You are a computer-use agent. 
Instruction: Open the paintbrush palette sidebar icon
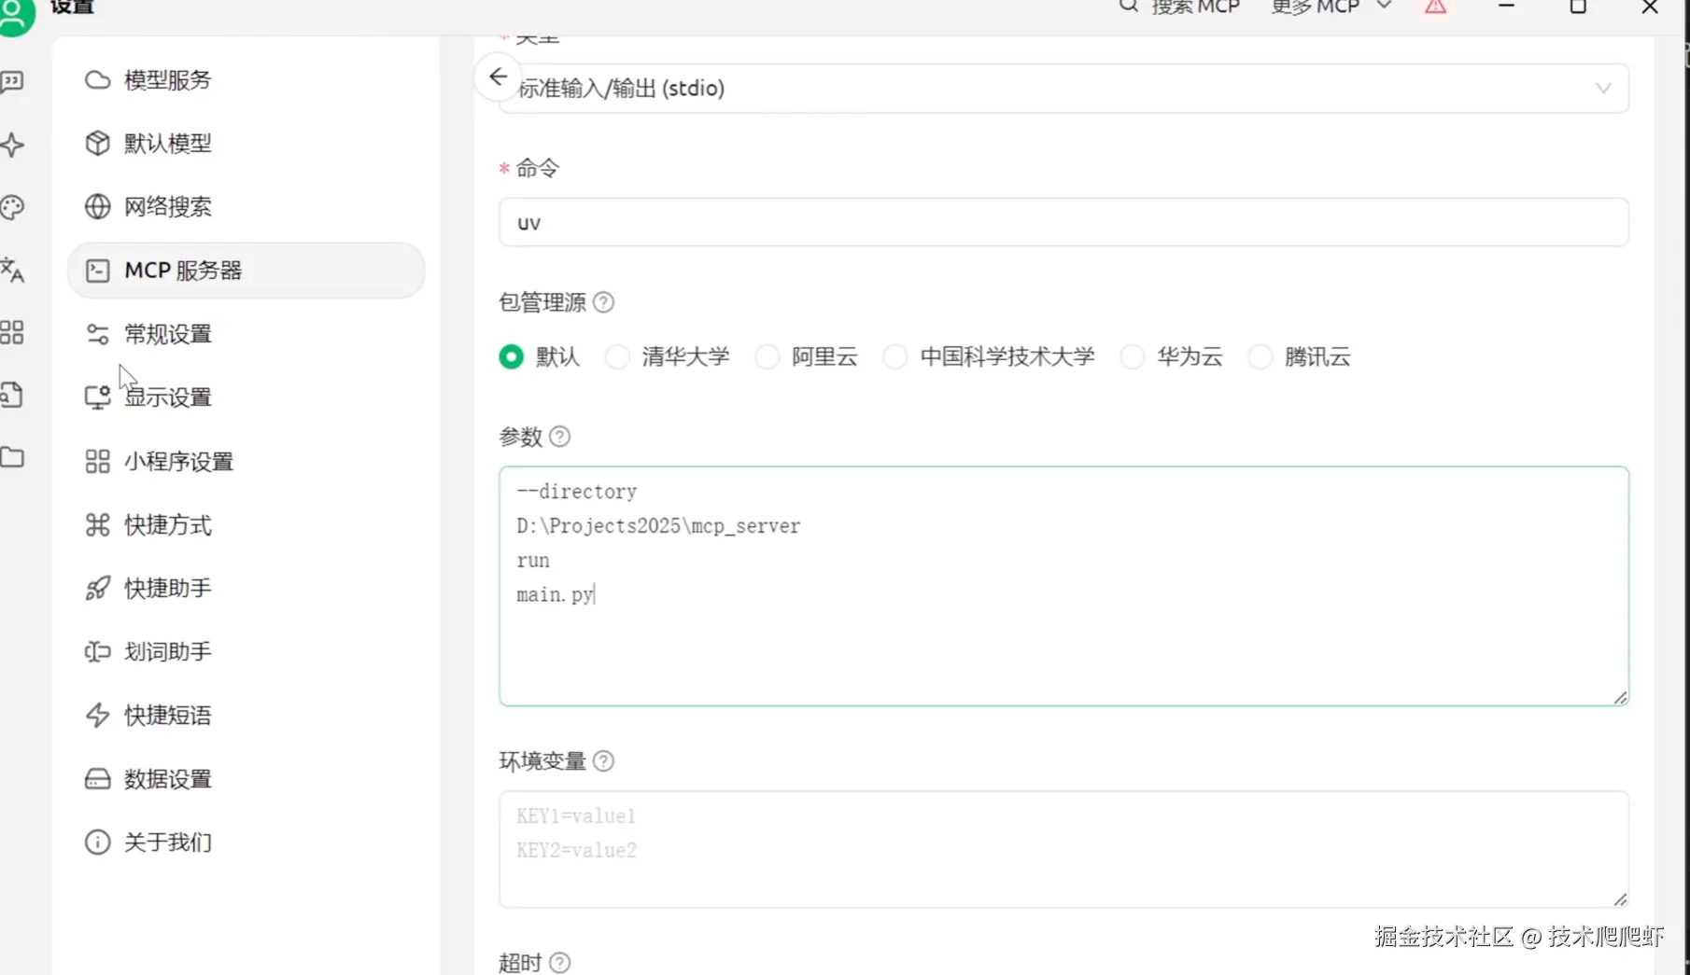point(13,207)
